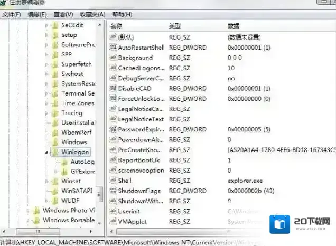Click the ShutdownWith... string icon
This screenshot has height=246, width=336.
(x=113, y=201)
